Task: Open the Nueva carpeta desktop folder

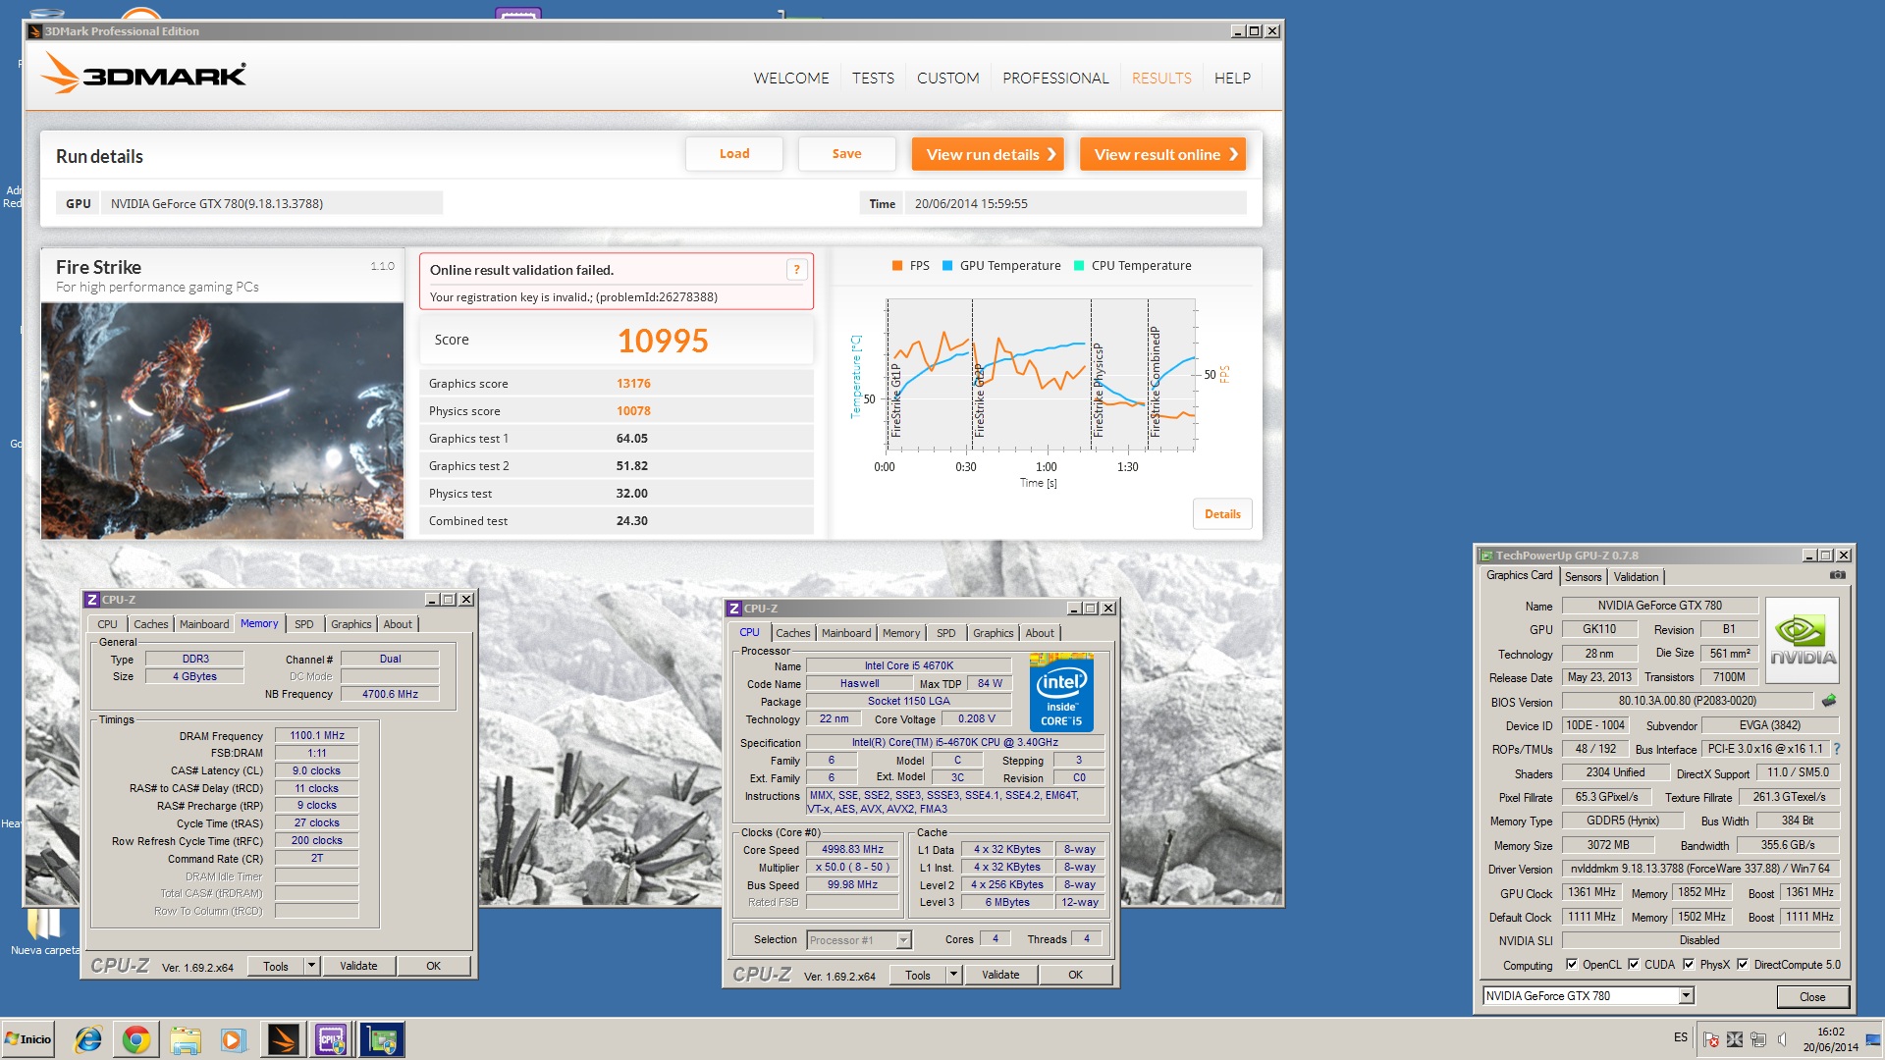Action: tap(44, 930)
